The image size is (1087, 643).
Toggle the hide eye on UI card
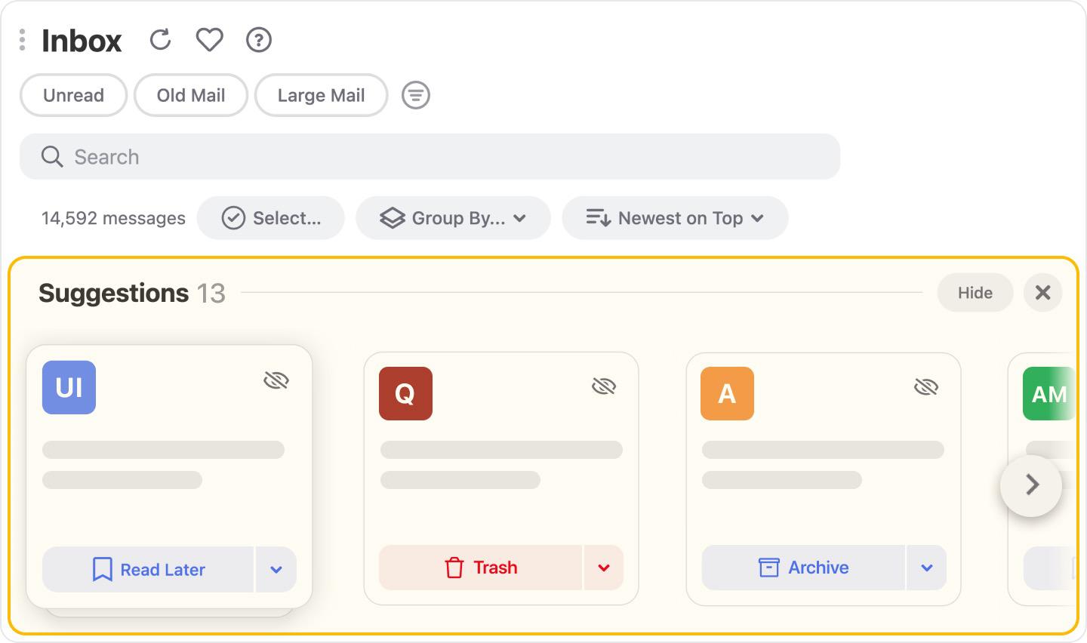pyautogui.click(x=276, y=380)
